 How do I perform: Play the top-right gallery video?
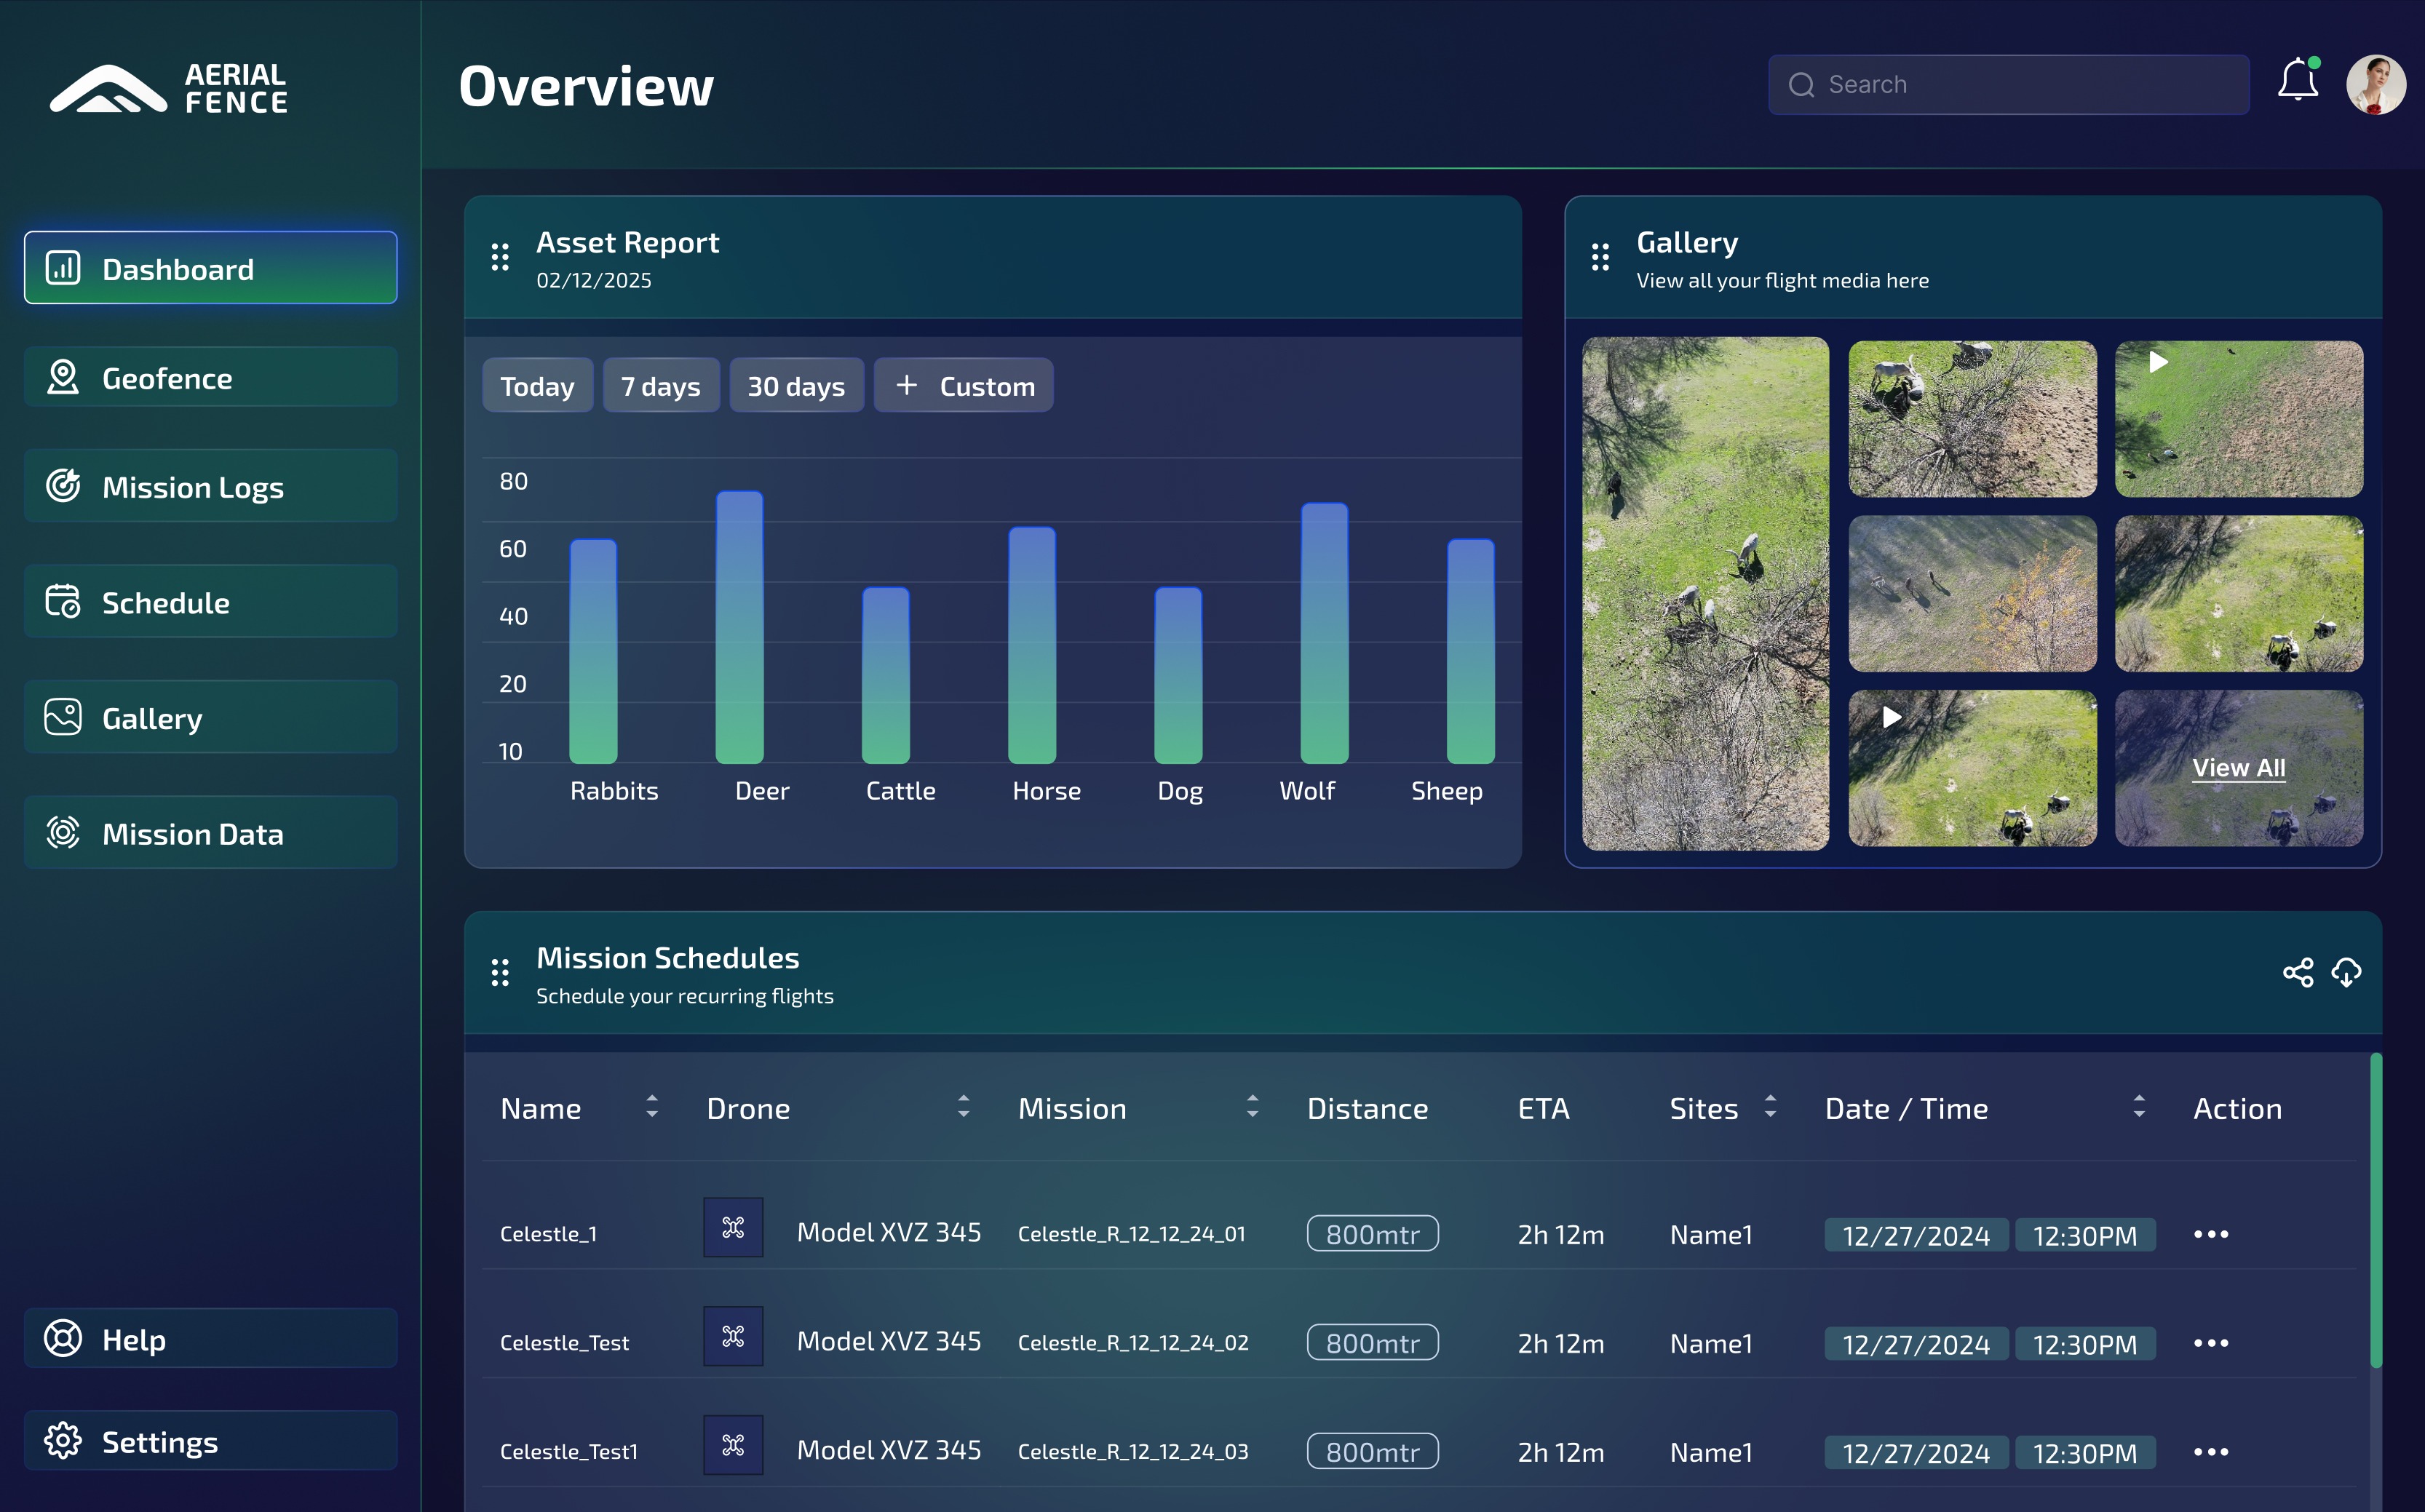2158,362
